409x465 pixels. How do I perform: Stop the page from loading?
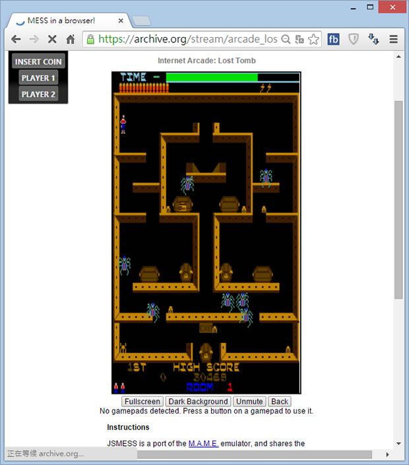tap(52, 40)
